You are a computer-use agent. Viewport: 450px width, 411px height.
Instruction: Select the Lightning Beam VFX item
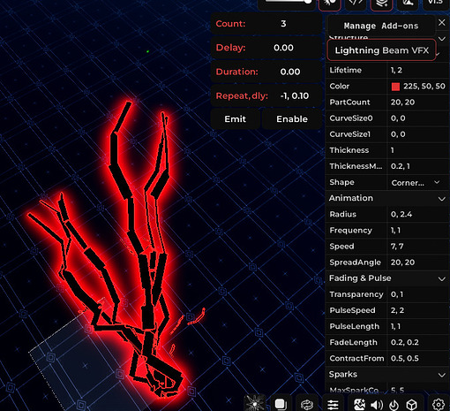(381, 50)
